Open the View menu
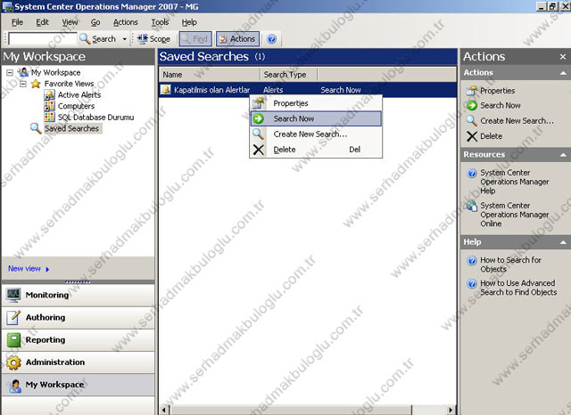Screen dimensions: 571x415 pos(70,22)
